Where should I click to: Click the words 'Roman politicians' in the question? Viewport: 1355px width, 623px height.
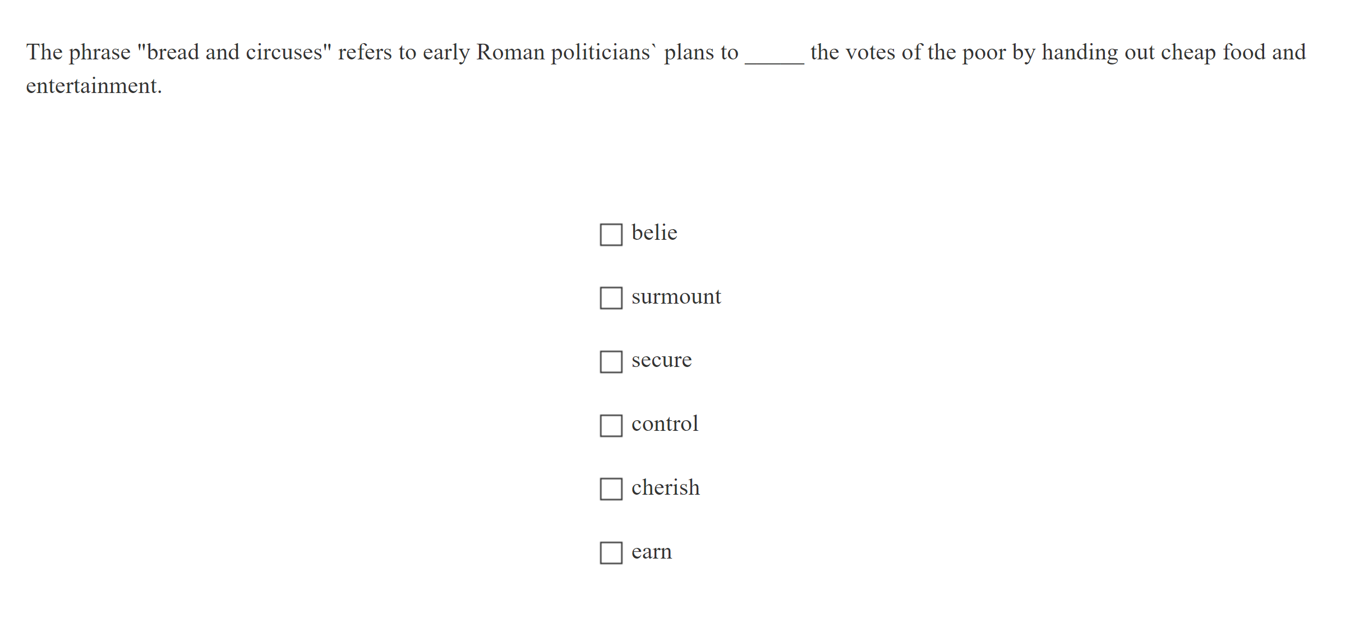[x=564, y=52]
